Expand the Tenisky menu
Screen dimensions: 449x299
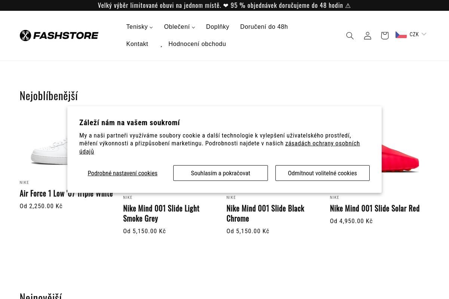coord(140,27)
